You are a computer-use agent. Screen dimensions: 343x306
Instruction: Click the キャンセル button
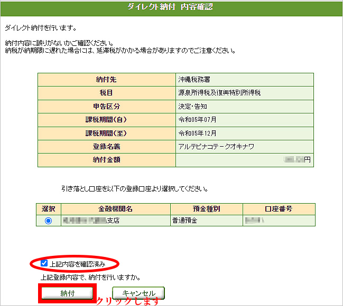pos(138,293)
